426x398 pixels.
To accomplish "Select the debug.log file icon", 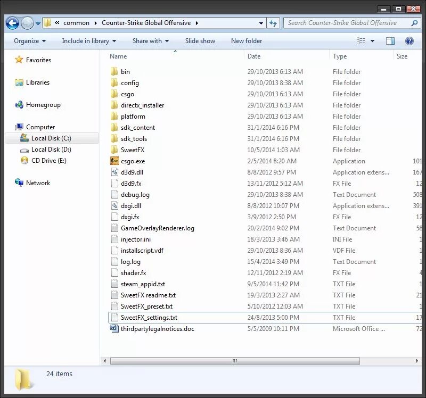I will coord(114,195).
